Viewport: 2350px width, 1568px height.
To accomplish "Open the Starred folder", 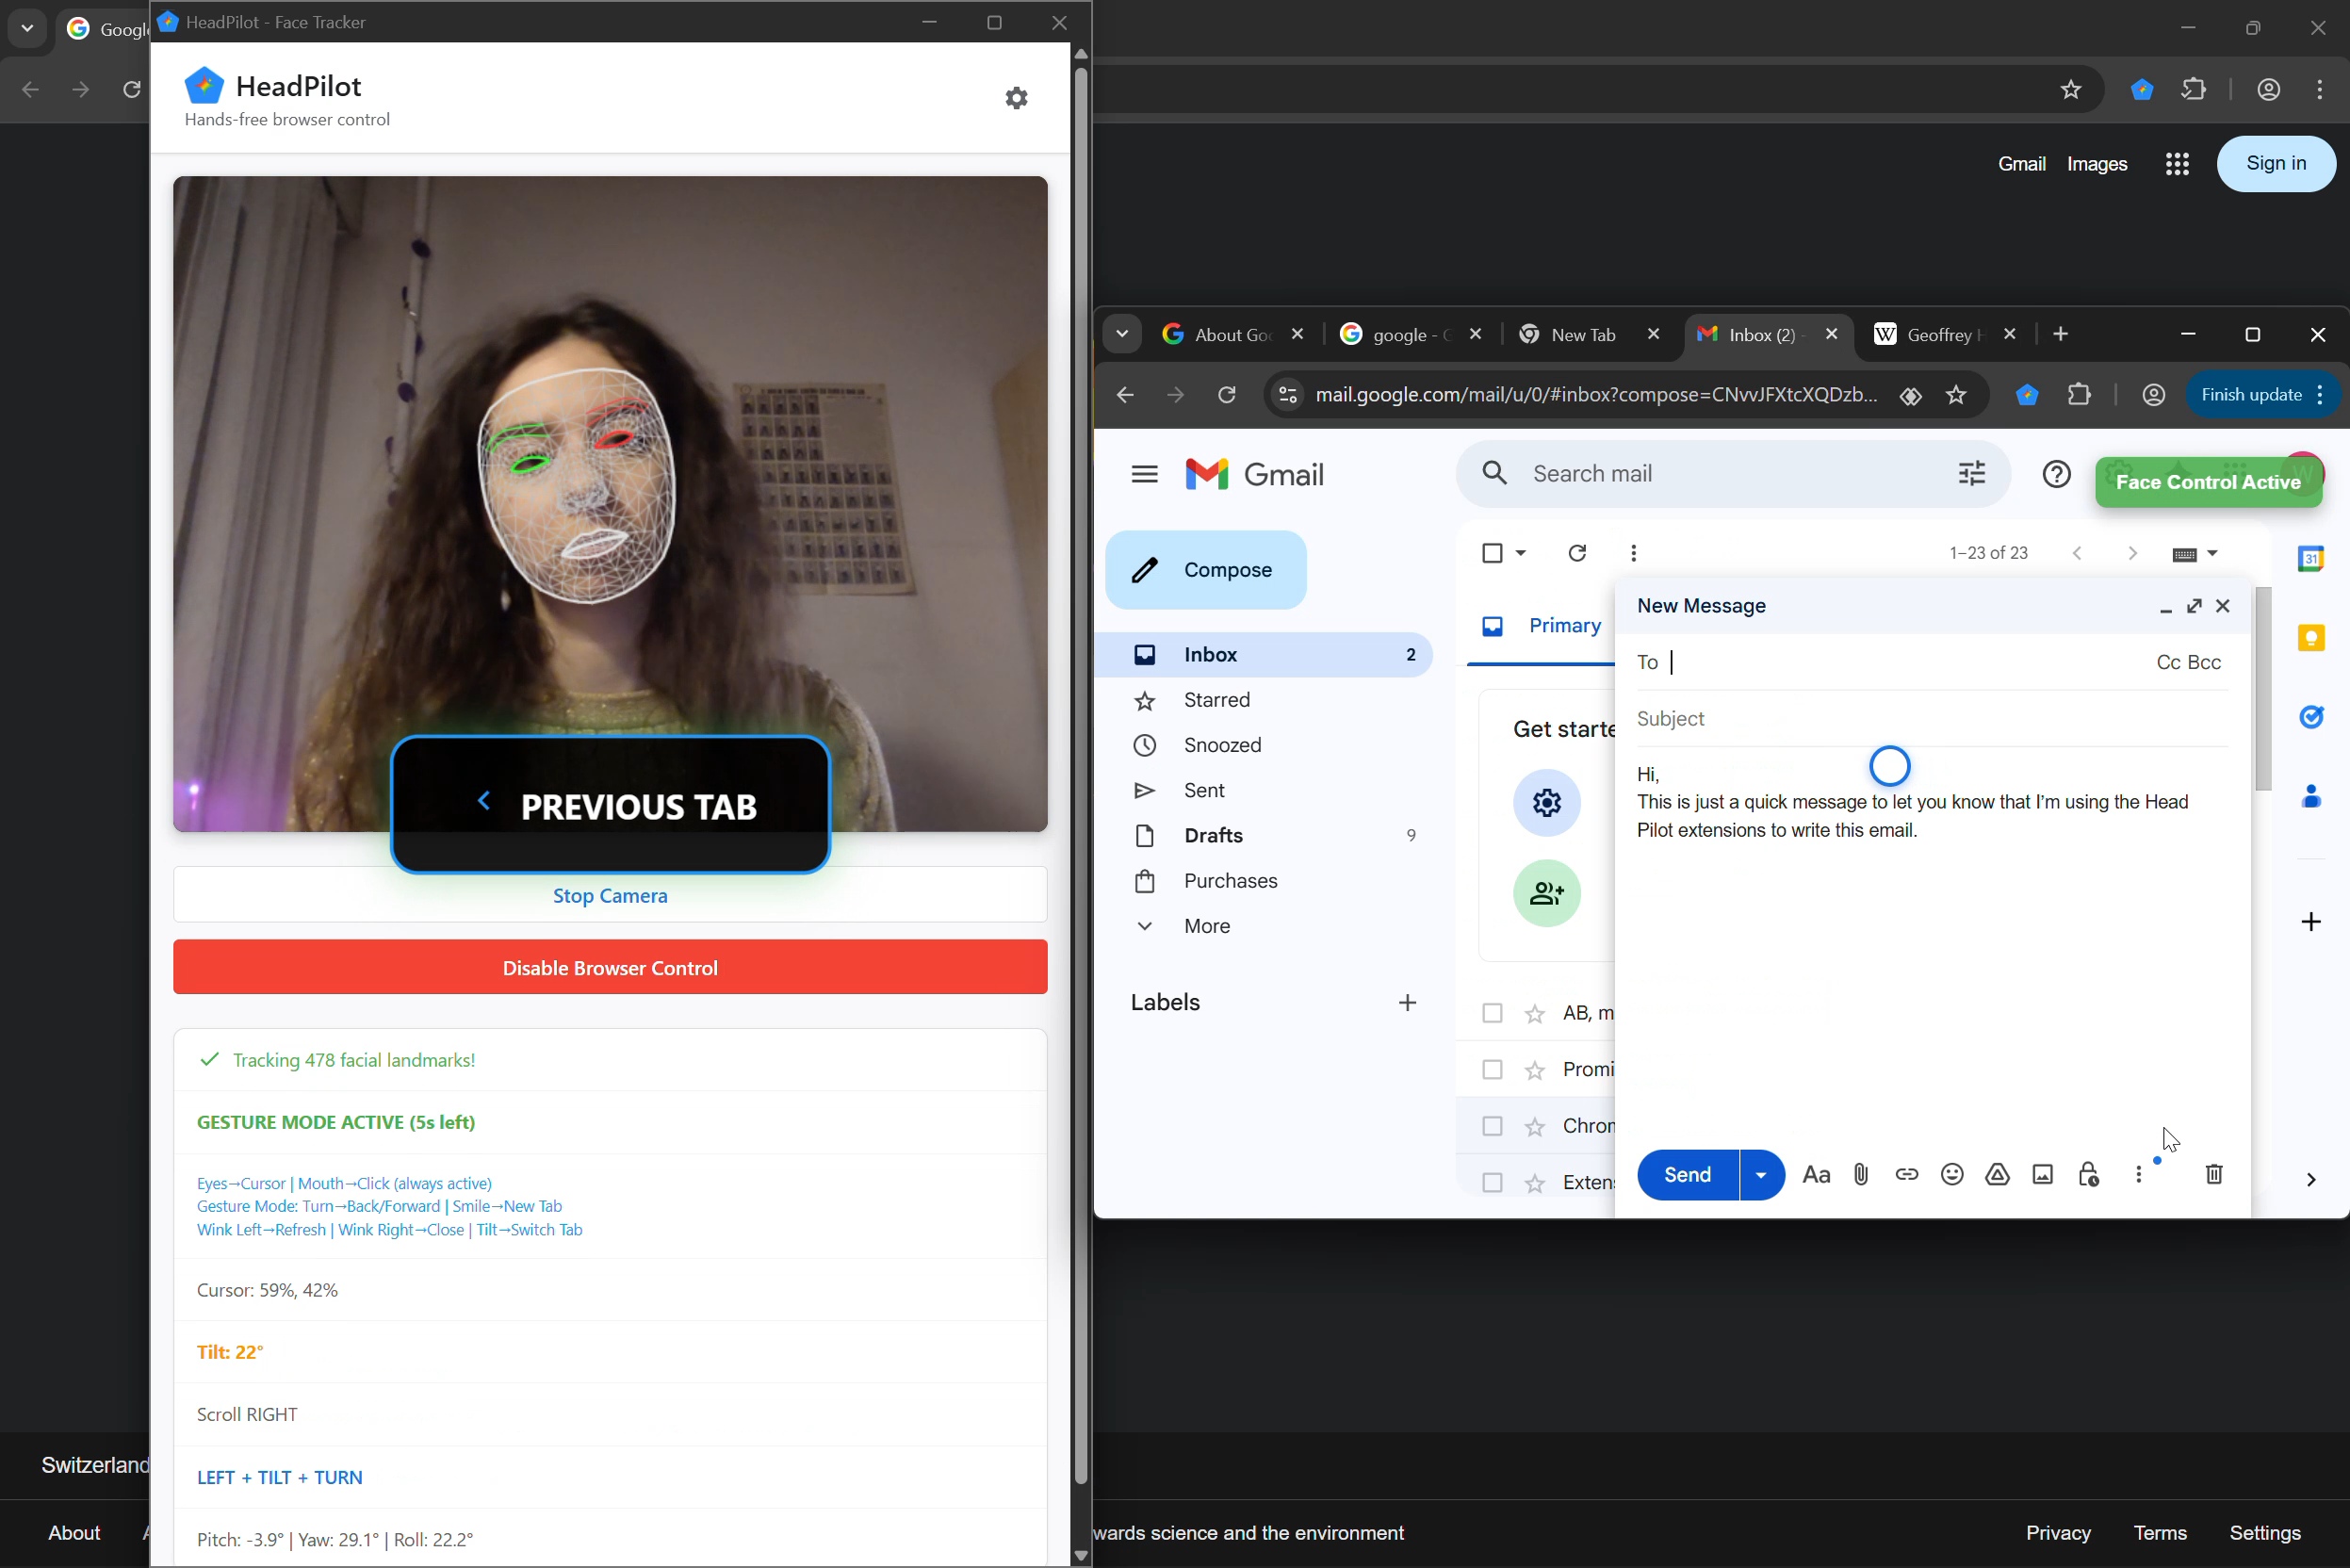I will [x=1216, y=701].
